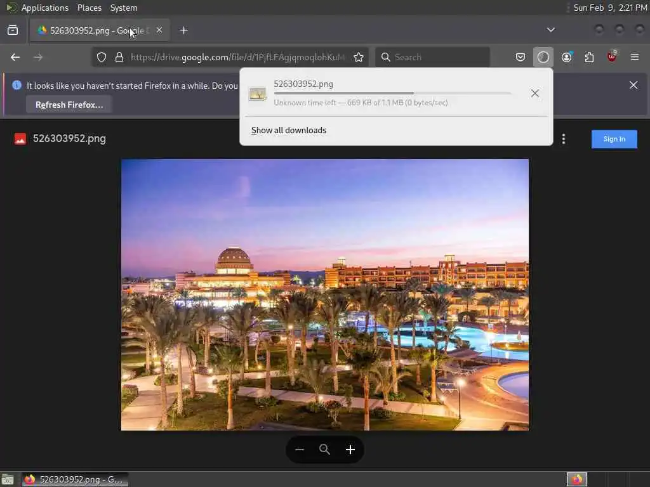The width and height of the screenshot is (650, 487).
Task: Open the Drive three-dot more actions menu
Action: coord(564,139)
